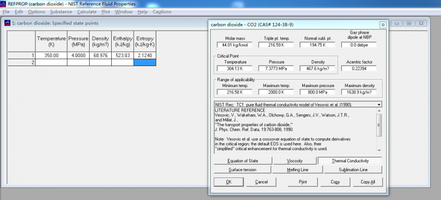Click Maximum temp. field 2000.0 K
Screen dimensions: 441x200
click(276, 92)
